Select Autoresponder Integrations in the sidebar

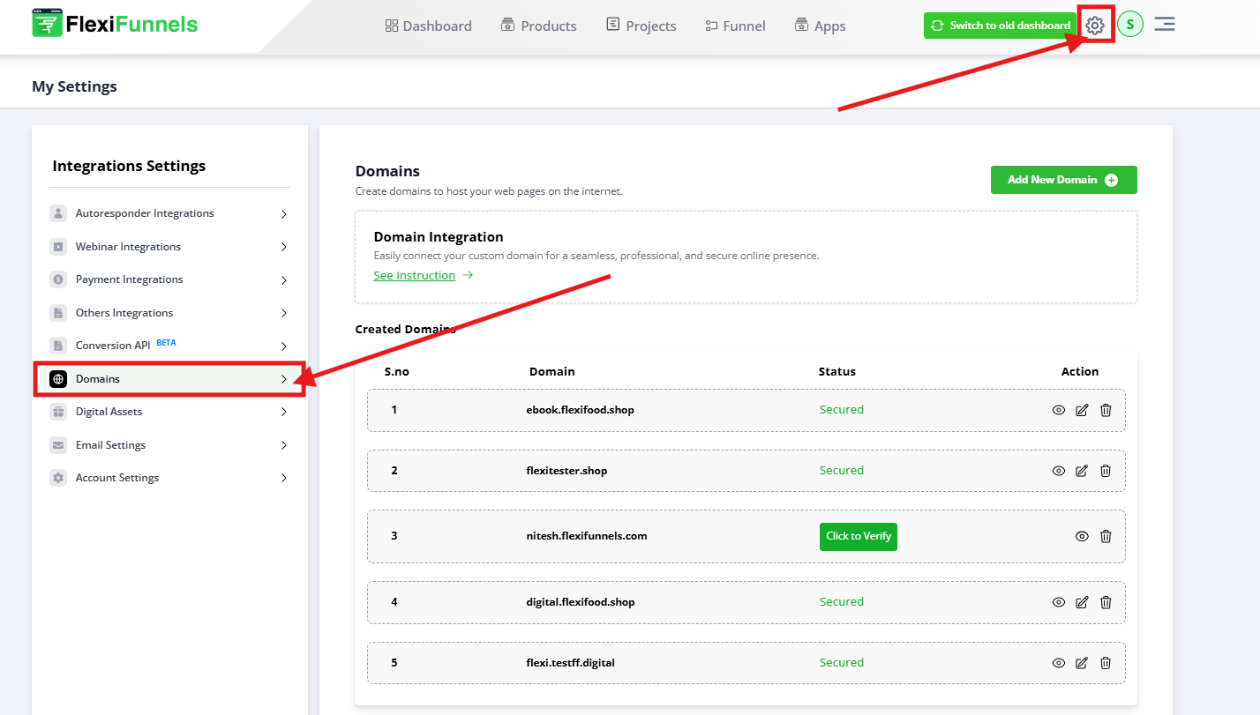coord(169,213)
